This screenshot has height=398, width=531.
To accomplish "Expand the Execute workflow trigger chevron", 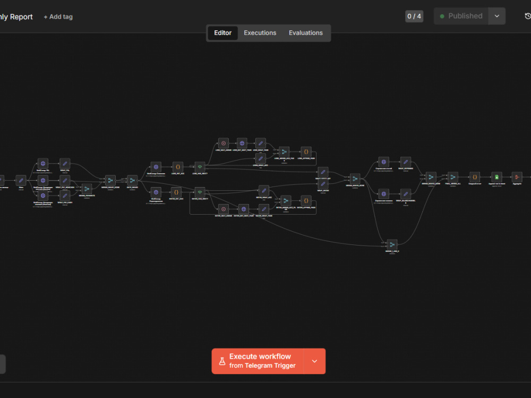I will click(314, 361).
